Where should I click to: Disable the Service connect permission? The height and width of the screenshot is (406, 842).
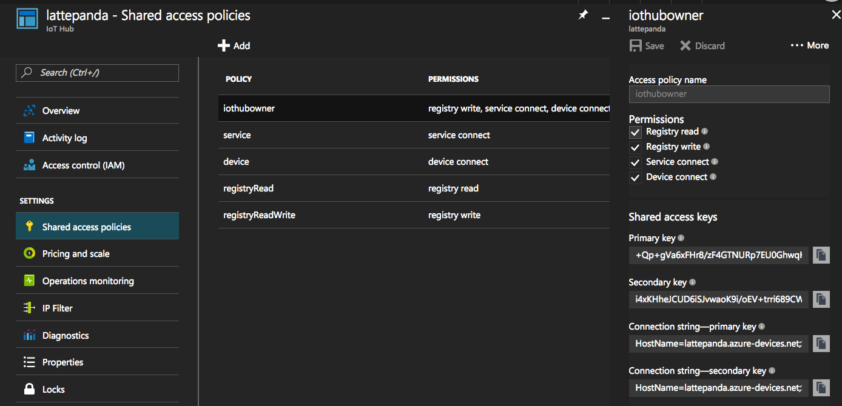pos(635,162)
